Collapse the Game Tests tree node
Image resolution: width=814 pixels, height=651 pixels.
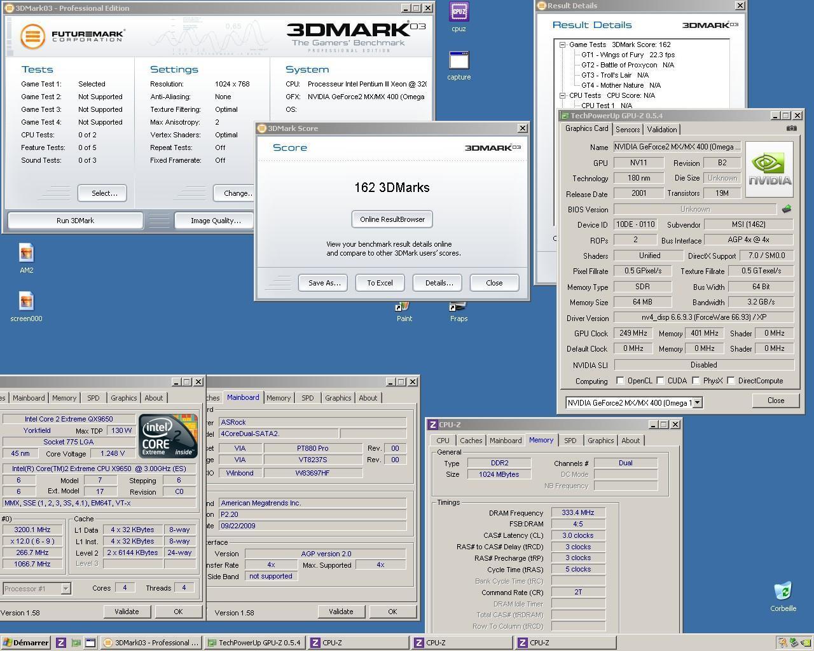[x=563, y=45]
